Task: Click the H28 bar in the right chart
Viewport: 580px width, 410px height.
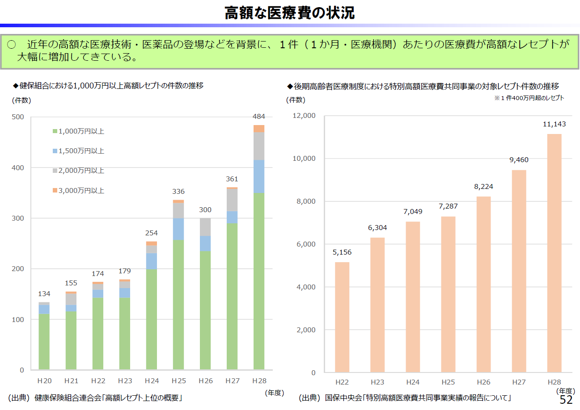Action: pyautogui.click(x=554, y=253)
